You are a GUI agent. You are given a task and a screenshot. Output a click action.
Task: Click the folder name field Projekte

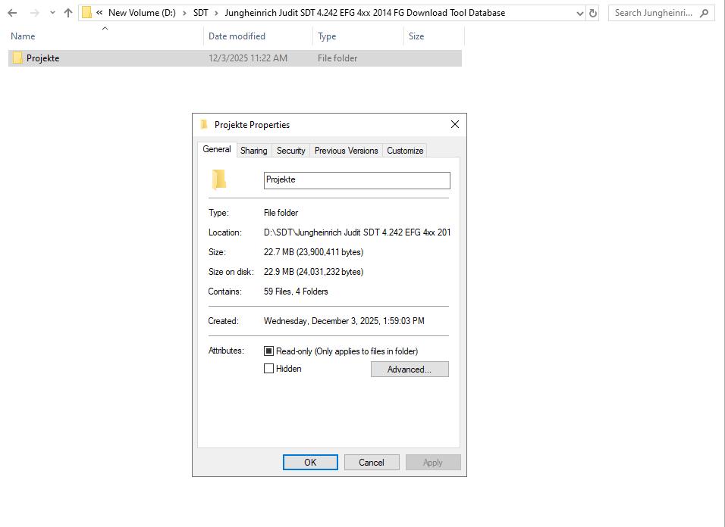click(x=357, y=180)
